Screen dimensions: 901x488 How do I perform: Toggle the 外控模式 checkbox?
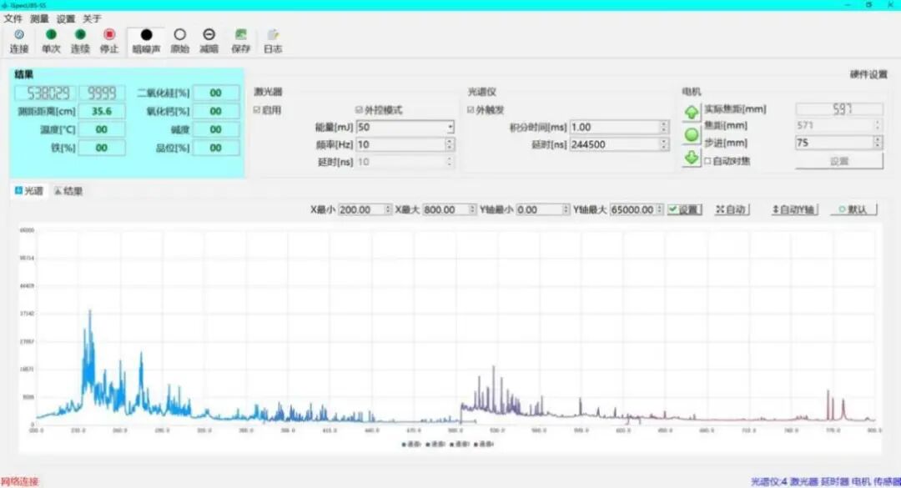tap(360, 110)
